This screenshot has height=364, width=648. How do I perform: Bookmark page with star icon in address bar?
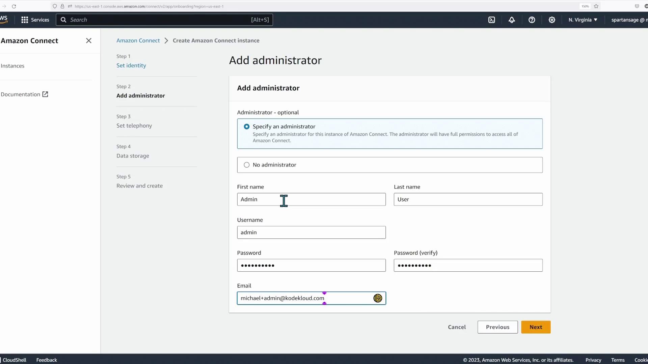(596, 6)
